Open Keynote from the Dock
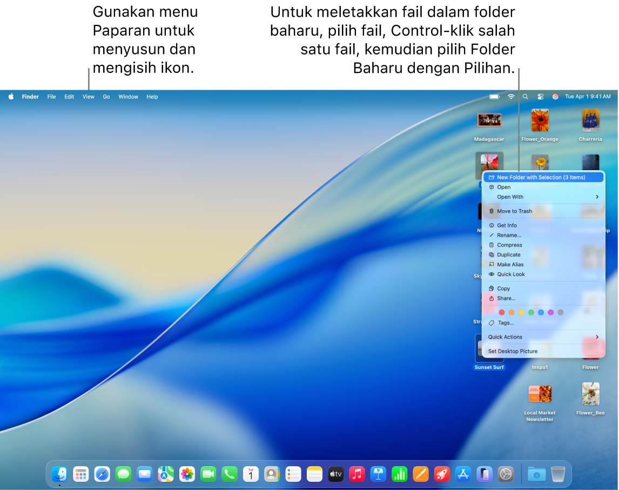 pos(378,474)
